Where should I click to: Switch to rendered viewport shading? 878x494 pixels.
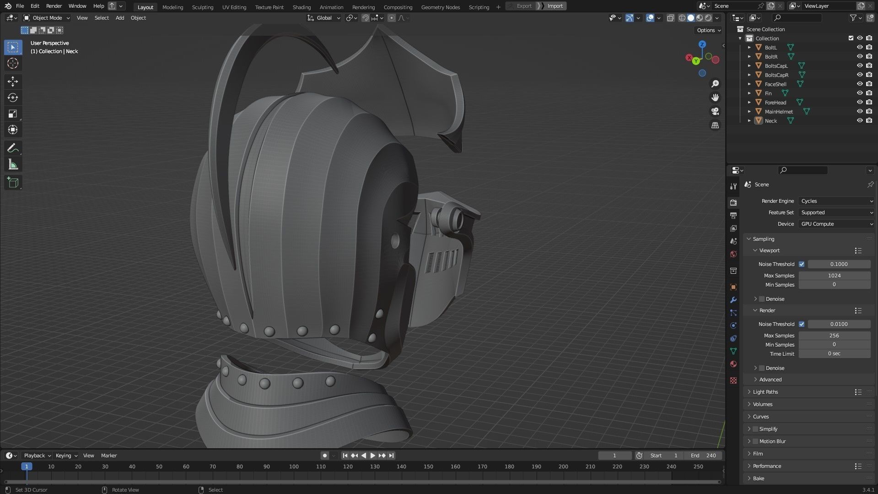pos(708,18)
